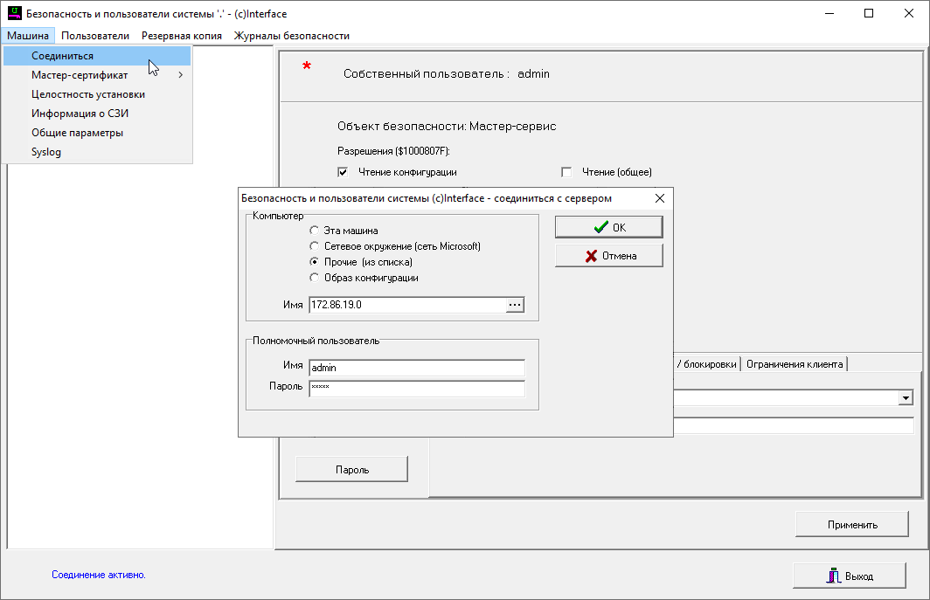930x600 pixels.
Task: Enable the 'Чтение (общее)' checkbox
Action: (x=566, y=172)
